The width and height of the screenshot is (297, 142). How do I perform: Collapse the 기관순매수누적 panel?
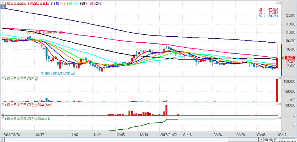pyautogui.click(x=277, y=118)
